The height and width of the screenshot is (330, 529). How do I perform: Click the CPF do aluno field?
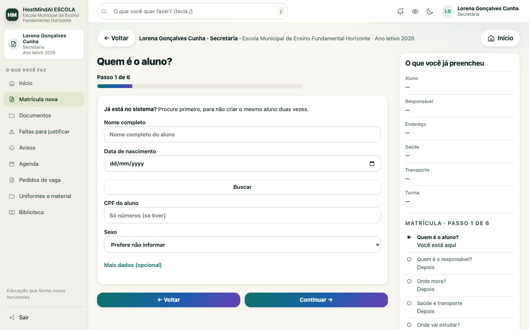pyautogui.click(x=242, y=215)
